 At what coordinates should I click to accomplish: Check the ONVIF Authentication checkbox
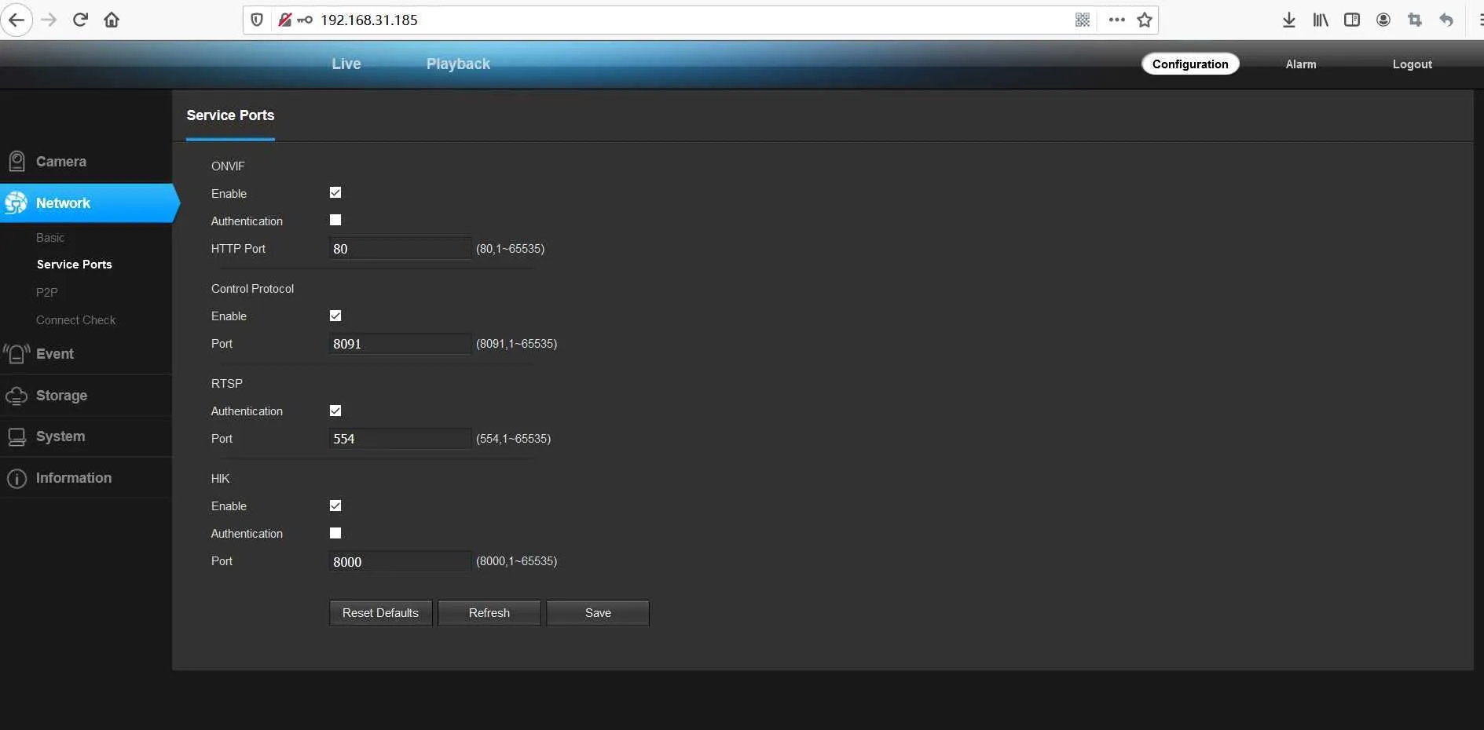pos(335,220)
